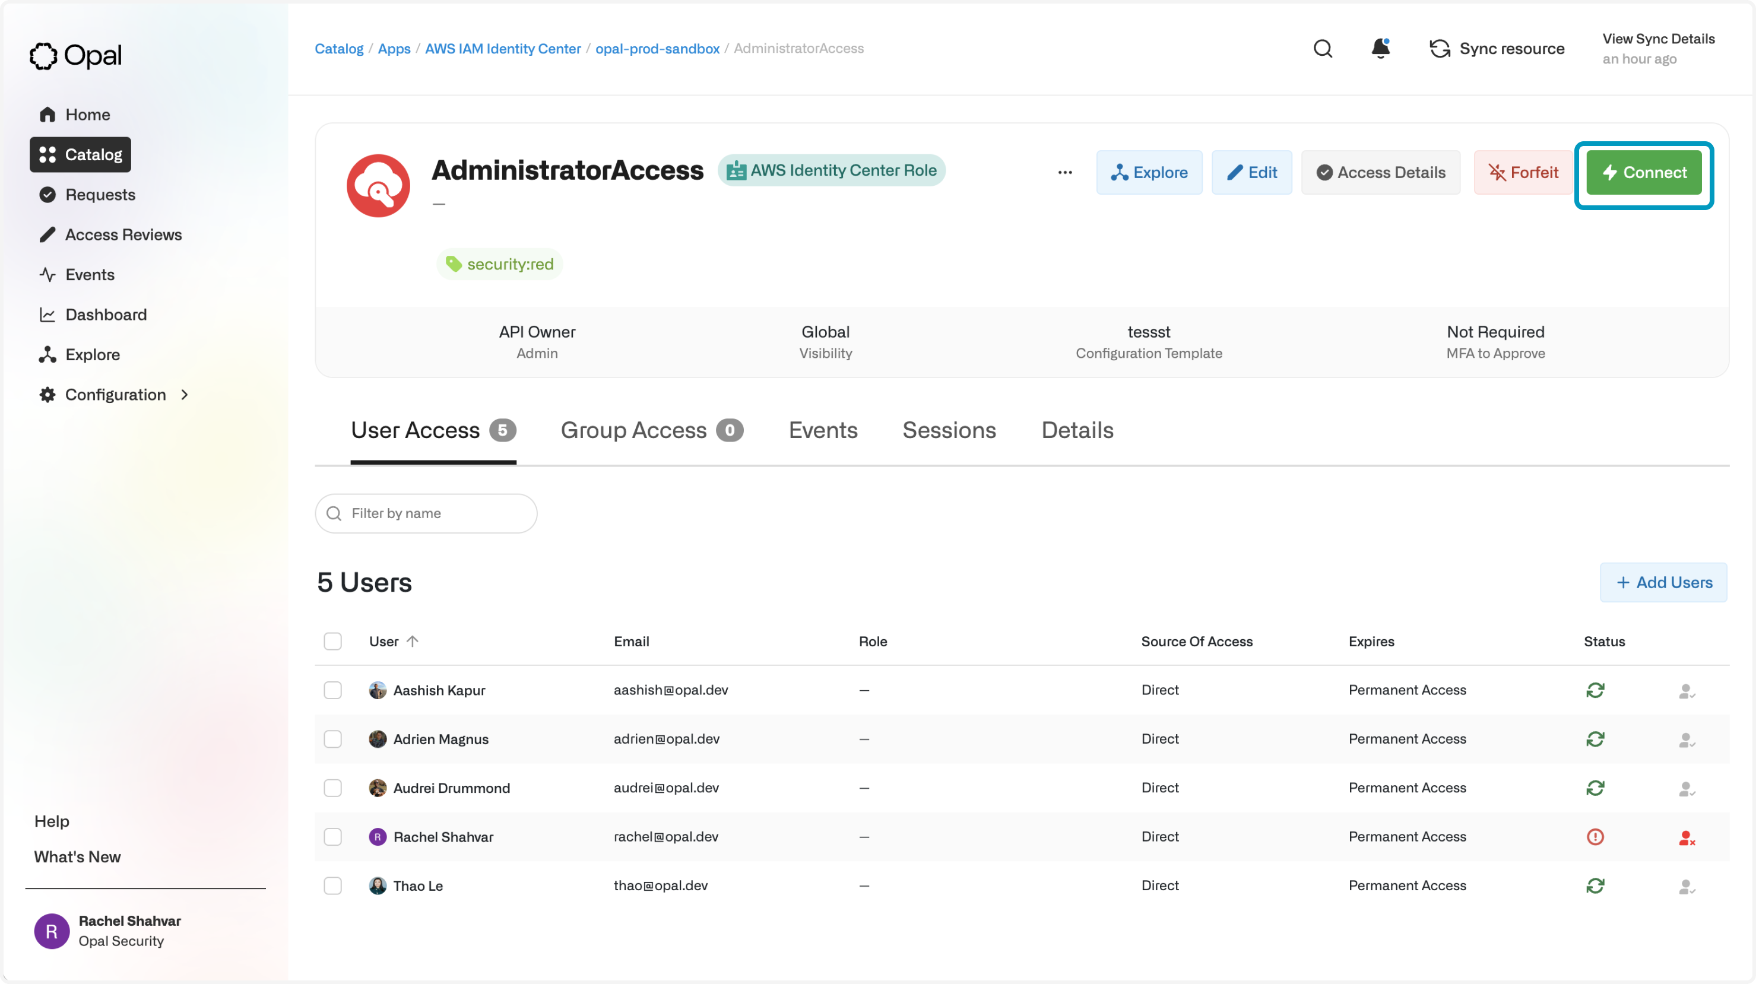Check the Adrien Magnus row checkbox
The width and height of the screenshot is (1756, 984).
[x=332, y=739]
